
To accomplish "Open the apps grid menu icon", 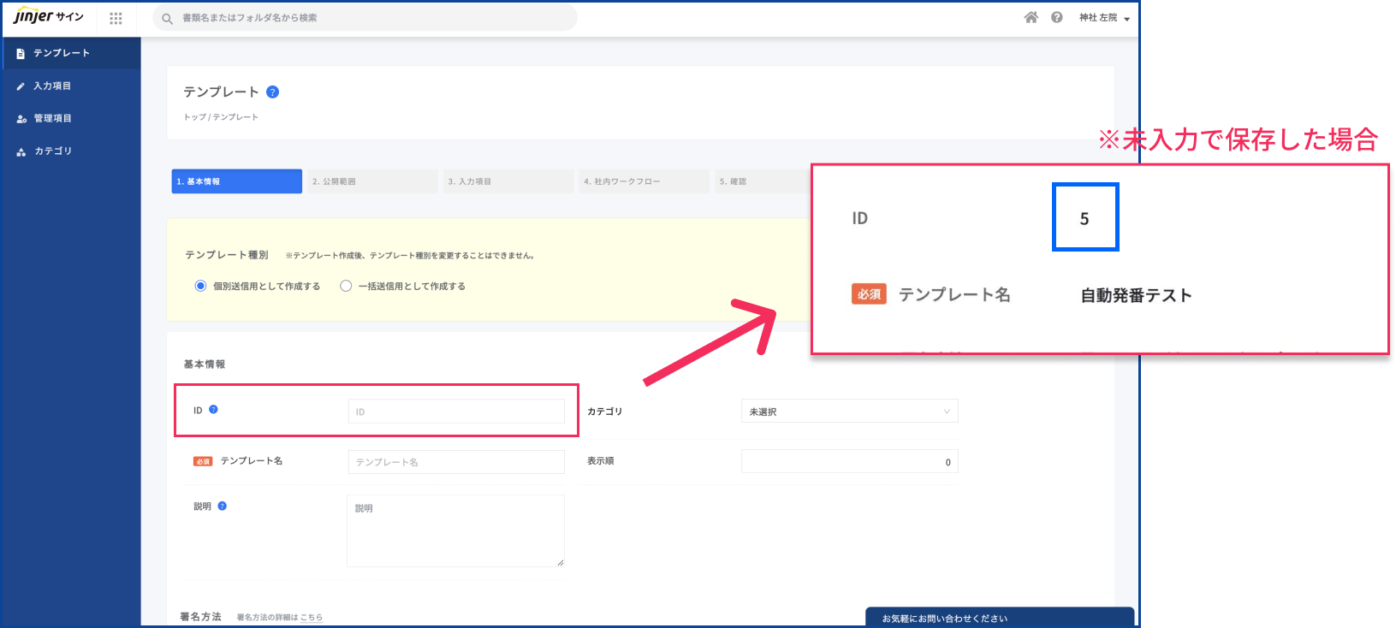I will pyautogui.click(x=116, y=18).
